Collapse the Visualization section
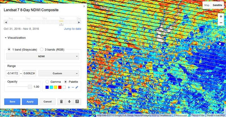 click(15, 38)
